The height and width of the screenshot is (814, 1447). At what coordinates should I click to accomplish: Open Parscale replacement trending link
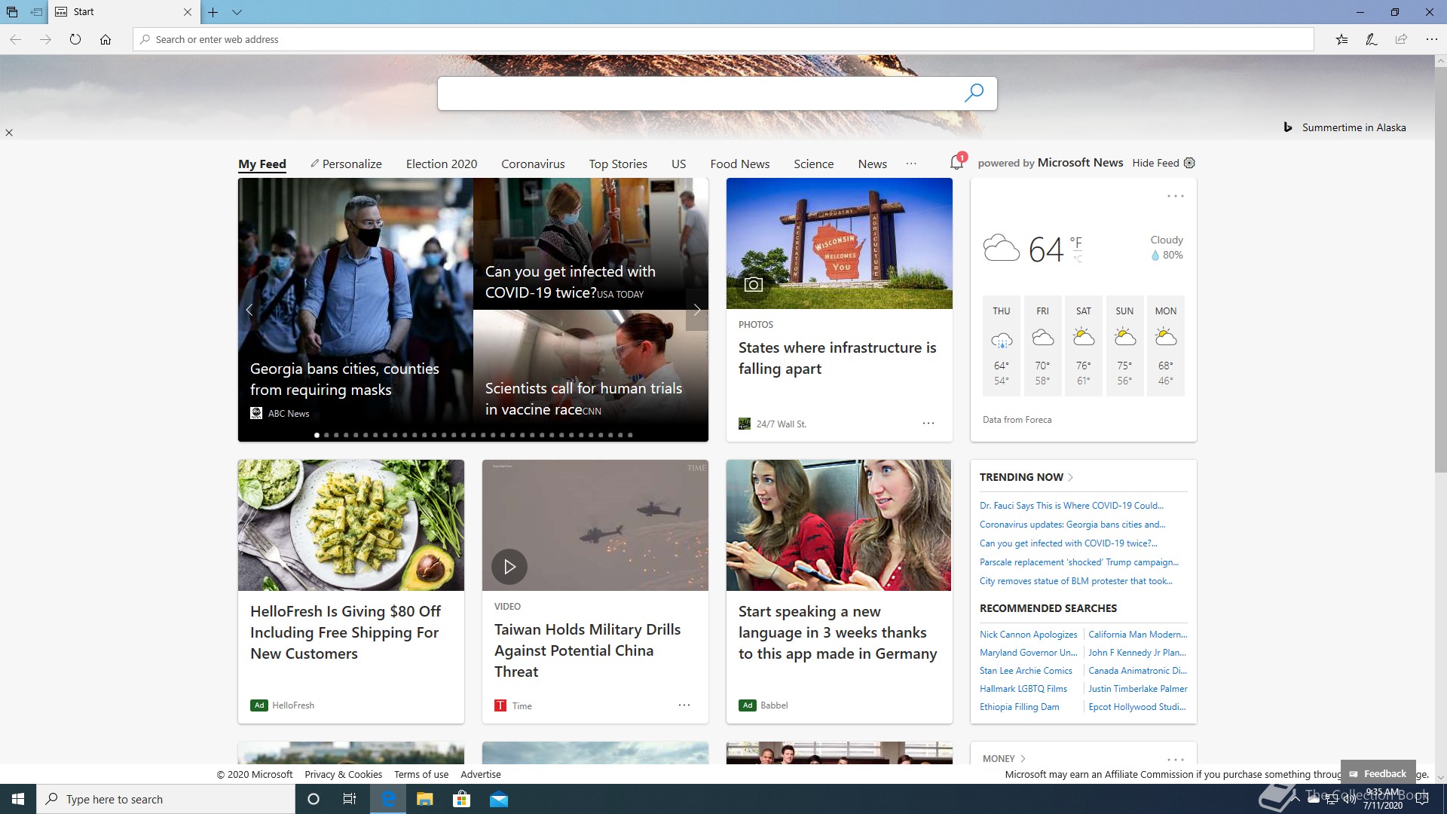1079,562
